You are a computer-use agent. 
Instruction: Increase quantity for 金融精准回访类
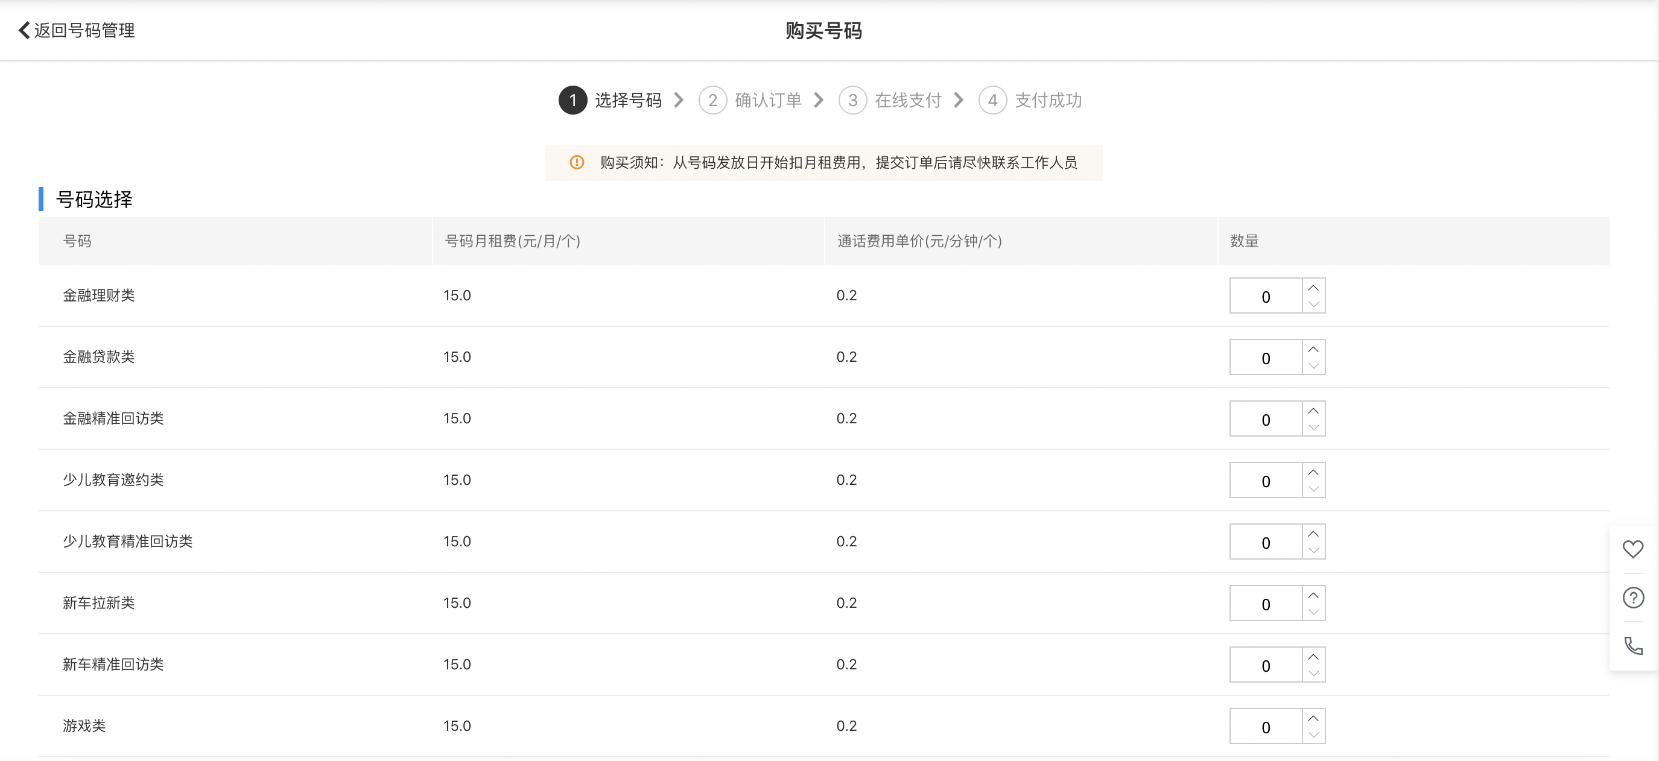[x=1313, y=411]
